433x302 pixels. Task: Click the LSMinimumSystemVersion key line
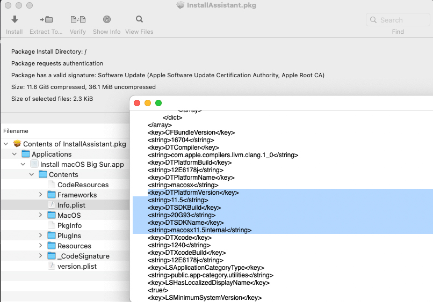tap(205, 298)
